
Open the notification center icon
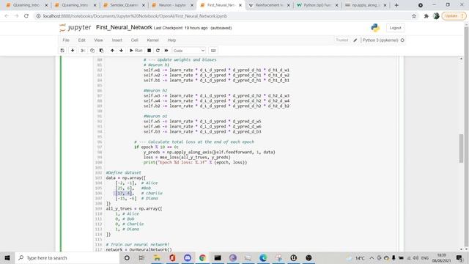[x=459, y=257]
